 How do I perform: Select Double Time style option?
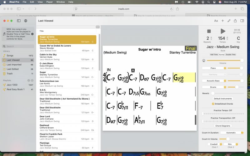pyautogui.click(x=231, y=55)
